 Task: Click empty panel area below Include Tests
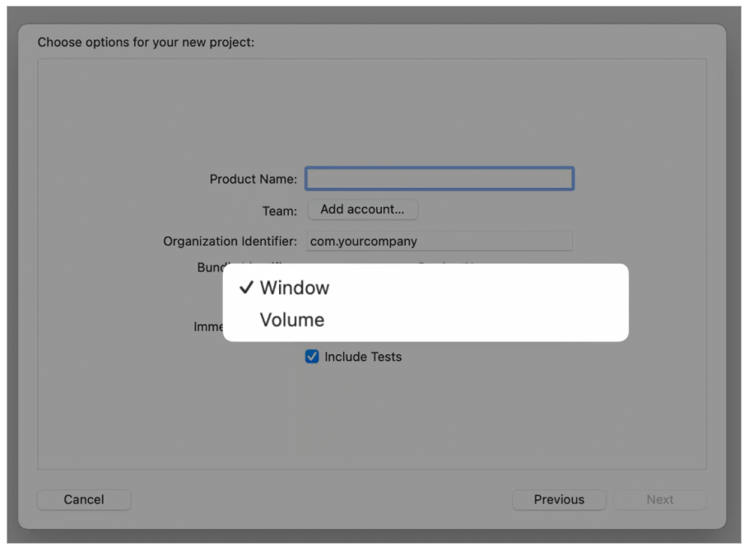[x=370, y=420]
